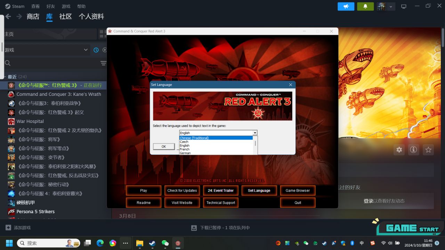This screenshot has height=250, width=445.
Task: Open the Steam account avatar dropdown
Action: [x=386, y=6]
